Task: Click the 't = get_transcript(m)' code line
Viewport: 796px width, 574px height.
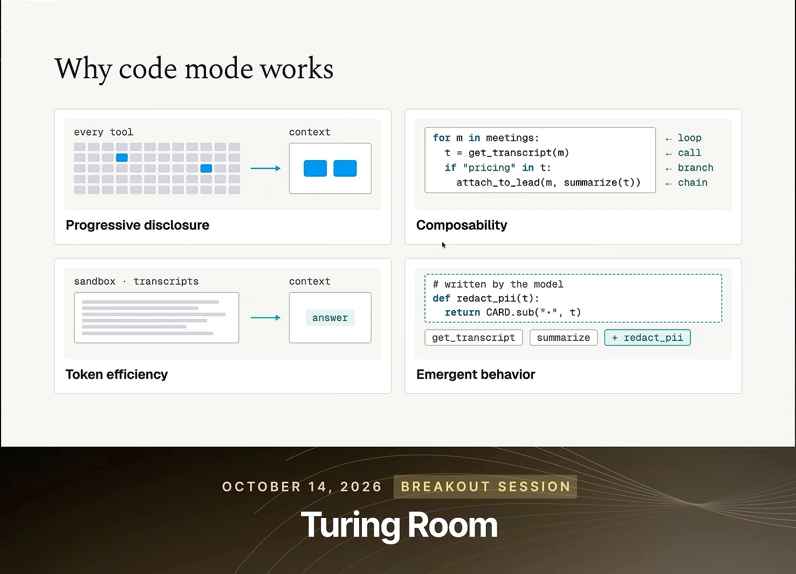Action: 507,153
